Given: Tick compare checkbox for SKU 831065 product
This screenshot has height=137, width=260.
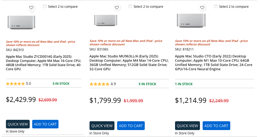Looking at the screenshot, I should coord(130,6).
